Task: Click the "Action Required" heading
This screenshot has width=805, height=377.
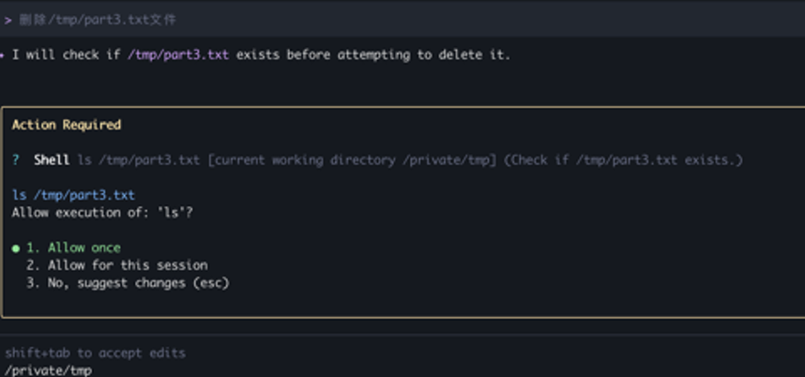Action: pos(67,125)
